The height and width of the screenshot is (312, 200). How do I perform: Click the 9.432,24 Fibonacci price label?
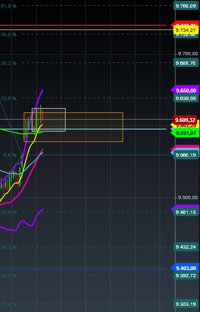click(186, 247)
